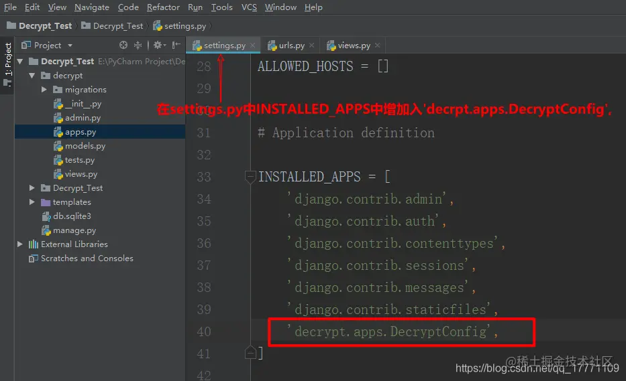Click the scroll from source target icon
The height and width of the screenshot is (381, 626).
123,45
